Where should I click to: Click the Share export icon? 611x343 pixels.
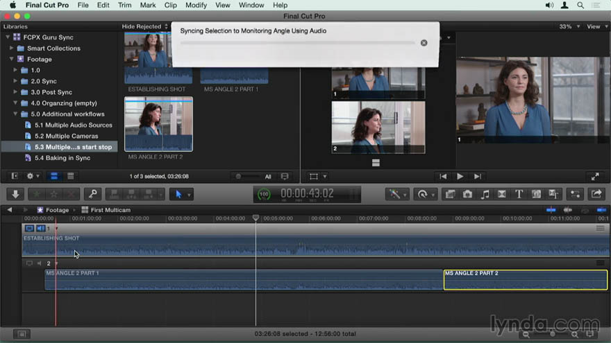click(x=596, y=193)
